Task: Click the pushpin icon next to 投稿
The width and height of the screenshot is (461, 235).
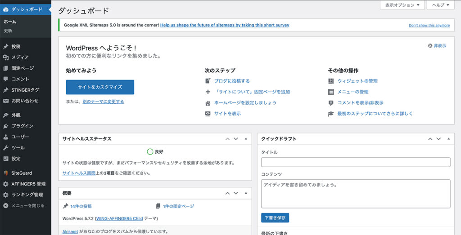Action: pyautogui.click(x=5, y=46)
